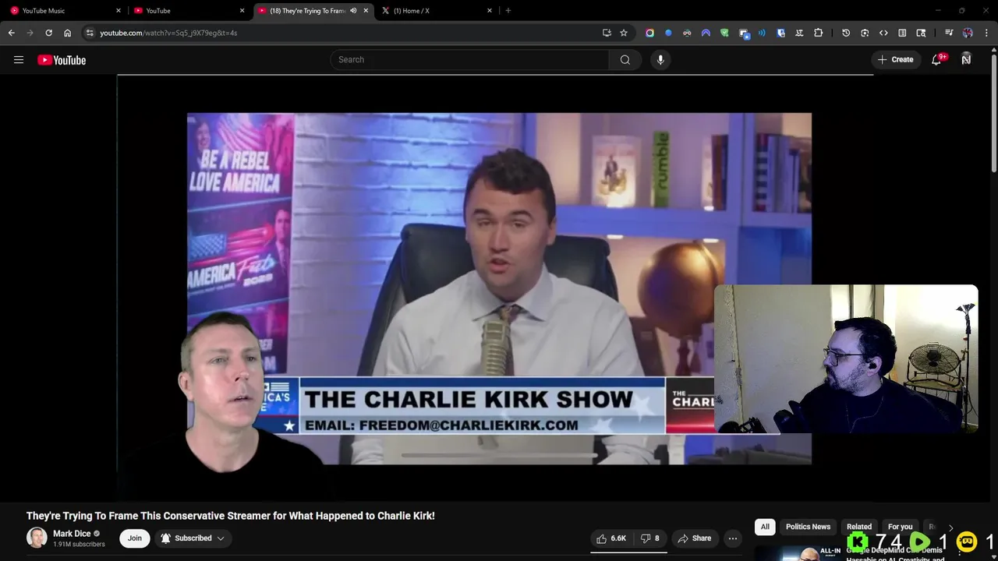Viewport: 998px width, 561px height.
Task: Open Mark Dice channel name link
Action: click(72, 534)
